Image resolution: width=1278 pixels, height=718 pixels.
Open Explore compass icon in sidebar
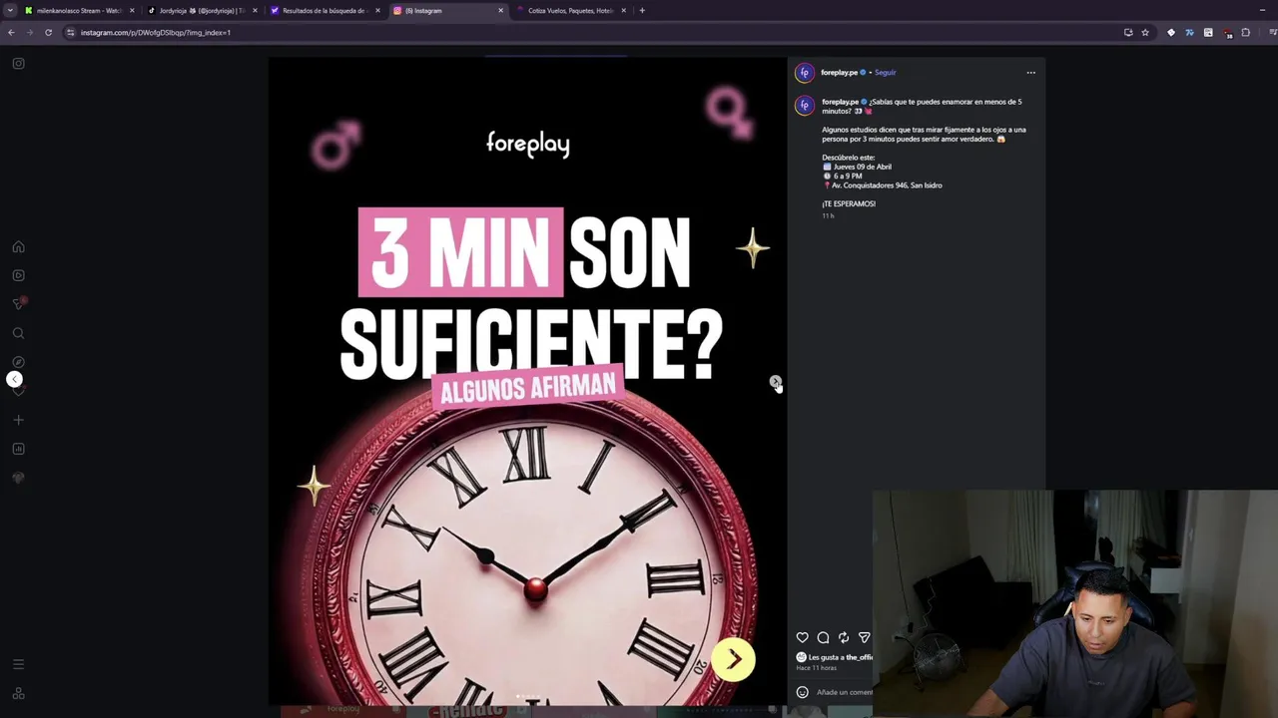(18, 362)
